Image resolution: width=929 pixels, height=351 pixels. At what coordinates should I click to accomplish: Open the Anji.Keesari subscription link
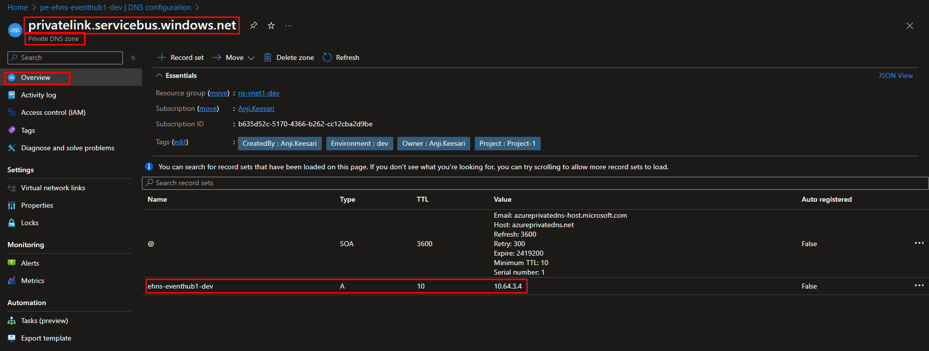coord(256,108)
